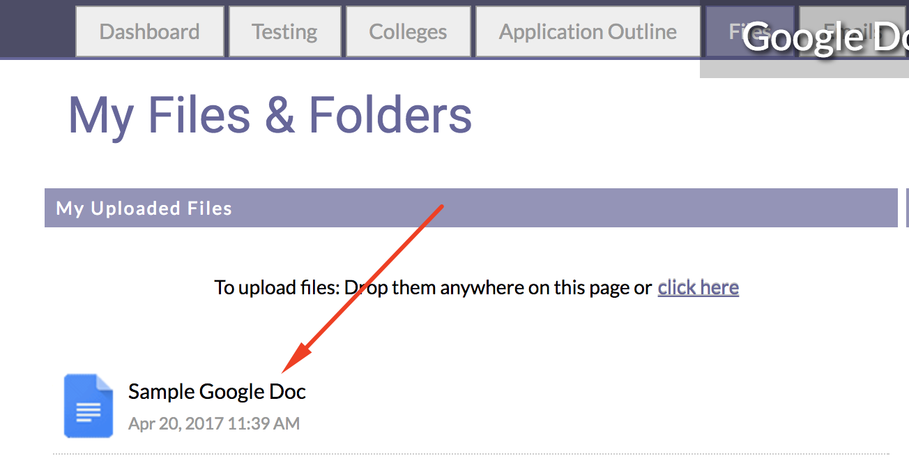The image size is (909, 470).
Task: Open the Dashboard tab
Action: [x=149, y=31]
